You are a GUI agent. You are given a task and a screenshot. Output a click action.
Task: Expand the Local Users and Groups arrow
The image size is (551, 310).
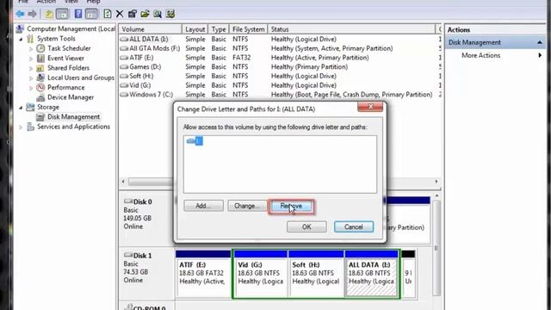(x=31, y=78)
